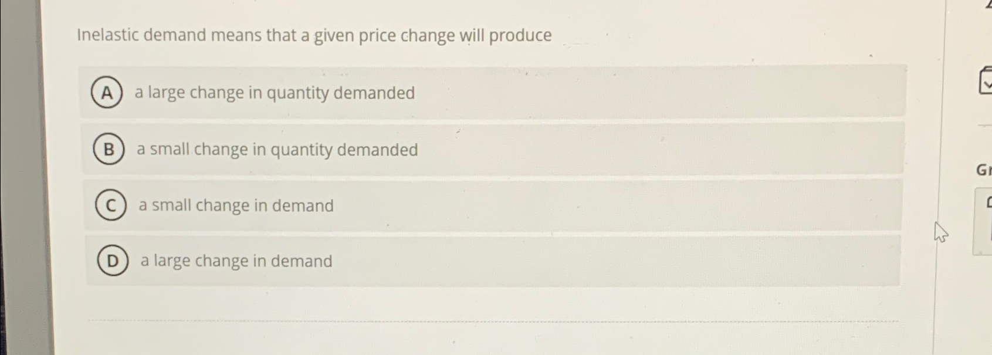Click the partially visible Gr label icon

pos(983,170)
